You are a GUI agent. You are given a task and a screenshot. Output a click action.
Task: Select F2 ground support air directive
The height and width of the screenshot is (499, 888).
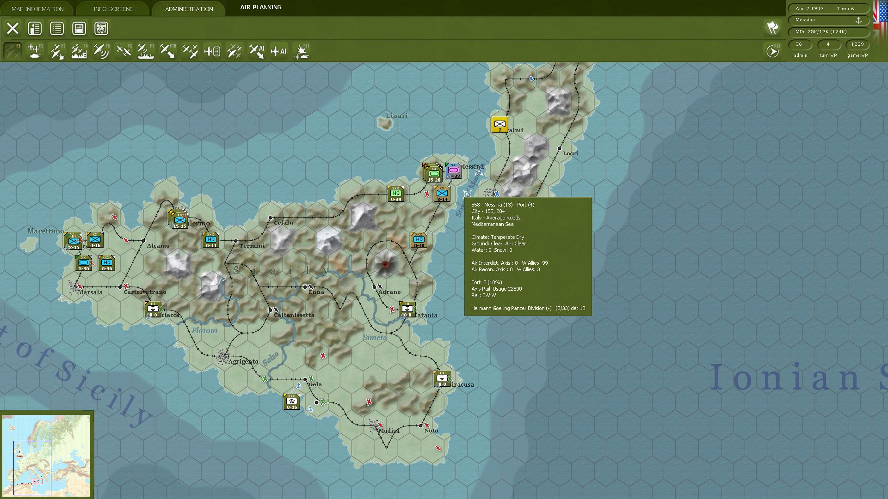35,51
